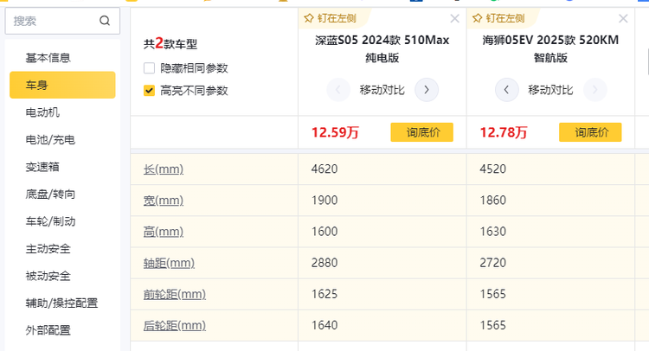Move 深蓝S05 column right with arrow
This screenshot has width=649, height=351.
[427, 89]
